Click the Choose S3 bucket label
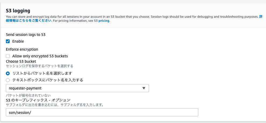 [x=21, y=61]
